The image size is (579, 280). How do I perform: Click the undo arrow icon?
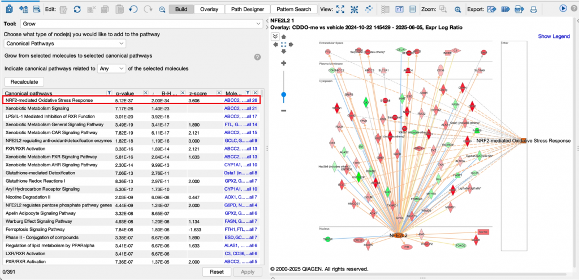133,9
